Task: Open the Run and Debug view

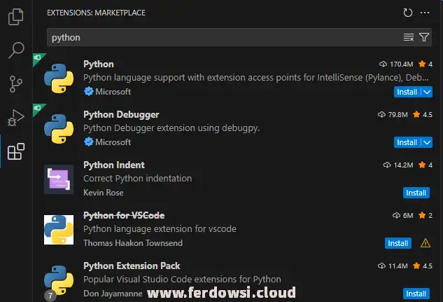Action: pos(16,118)
